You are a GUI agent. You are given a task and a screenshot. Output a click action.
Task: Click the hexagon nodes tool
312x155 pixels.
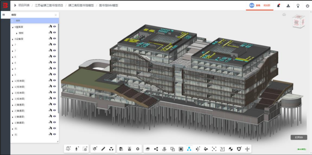coord(239,149)
